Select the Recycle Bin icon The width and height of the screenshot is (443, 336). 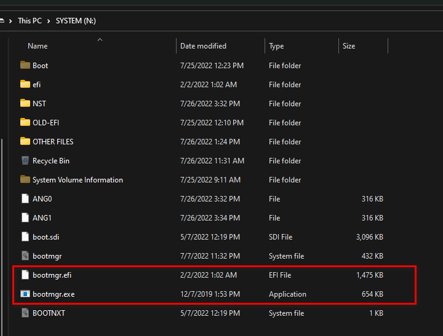click(x=25, y=160)
